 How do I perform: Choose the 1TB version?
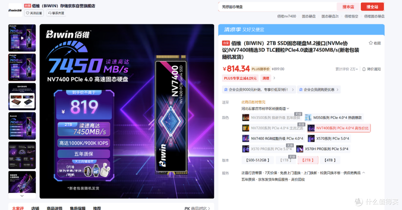click(285, 160)
